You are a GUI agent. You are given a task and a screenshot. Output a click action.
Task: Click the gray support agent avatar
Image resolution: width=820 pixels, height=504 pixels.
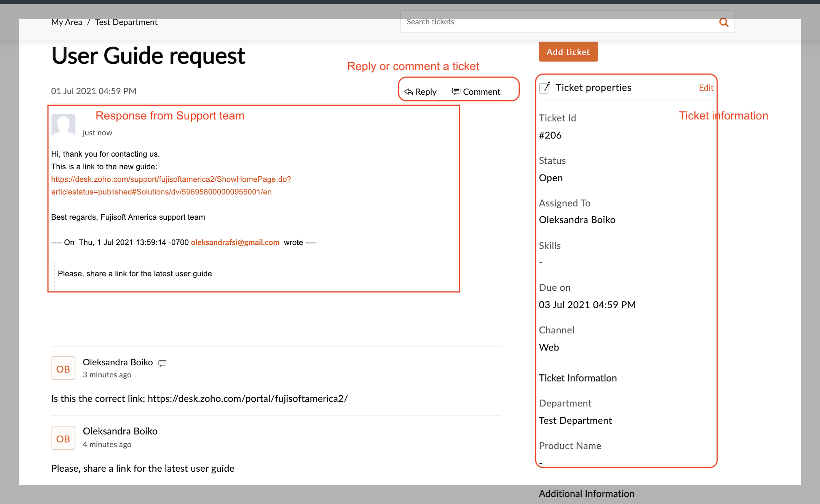tap(63, 125)
